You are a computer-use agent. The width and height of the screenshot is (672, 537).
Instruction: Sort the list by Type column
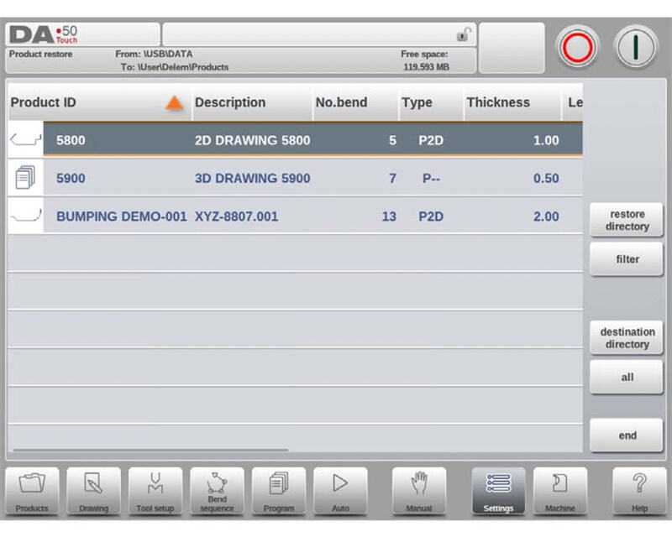pos(417,102)
